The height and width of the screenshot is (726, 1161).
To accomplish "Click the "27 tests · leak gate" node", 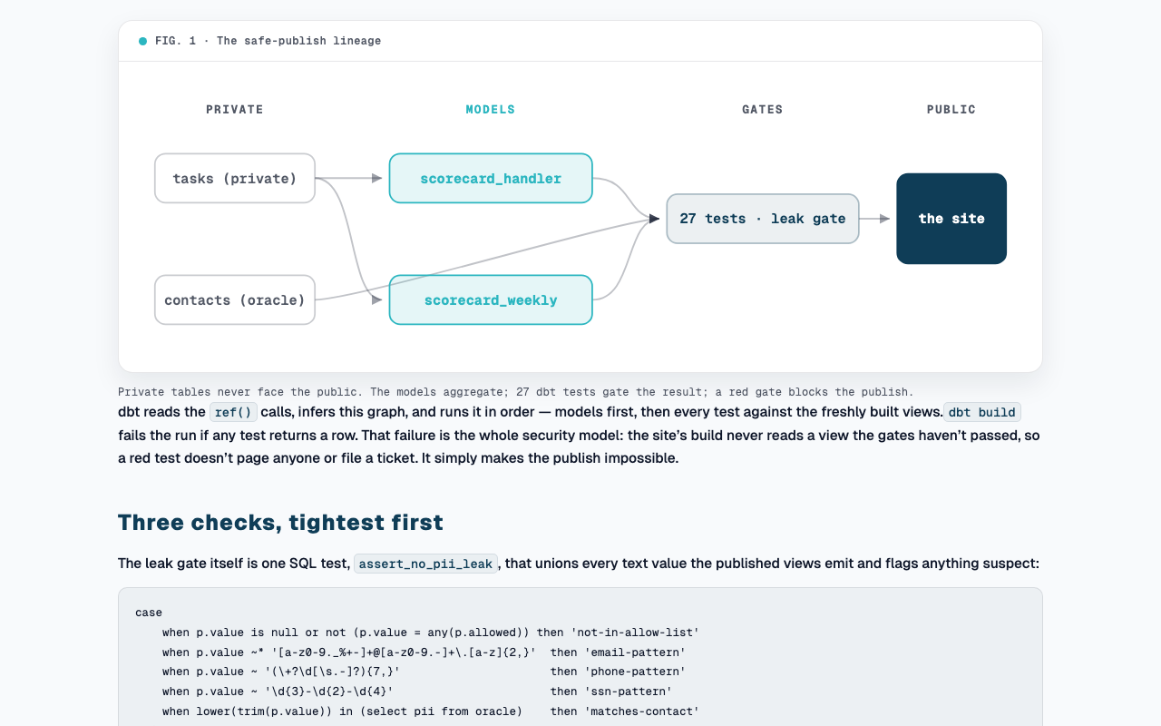I will click(x=763, y=219).
